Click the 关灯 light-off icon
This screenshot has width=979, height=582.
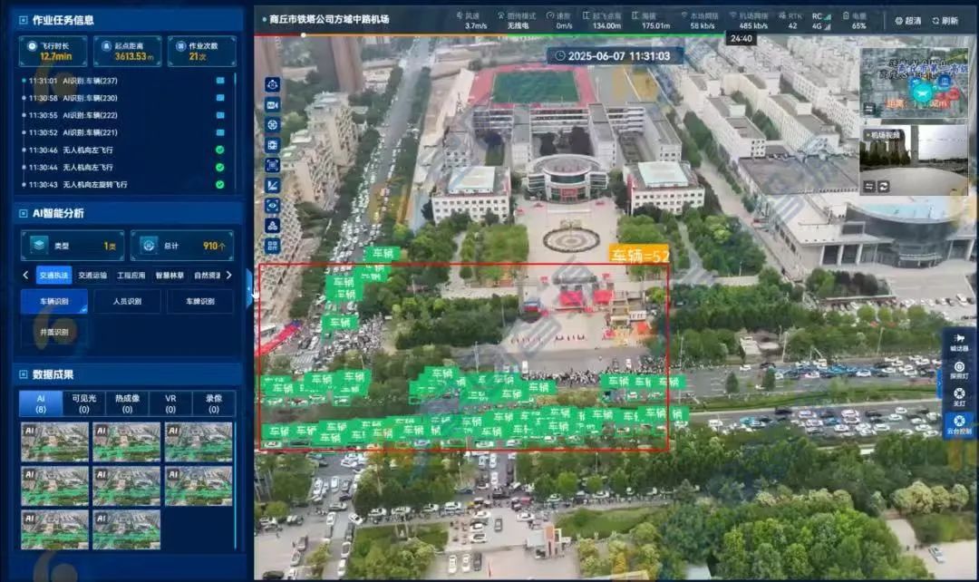coord(959,397)
